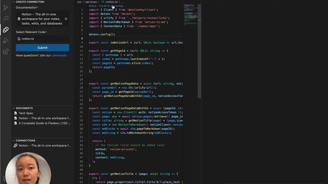Image resolution: width=328 pixels, height=184 pixels.
Task: Click 'content: mdString,' on line 37
Action: (110, 157)
